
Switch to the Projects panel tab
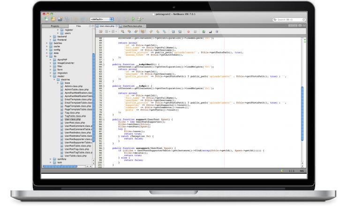(x=55, y=26)
